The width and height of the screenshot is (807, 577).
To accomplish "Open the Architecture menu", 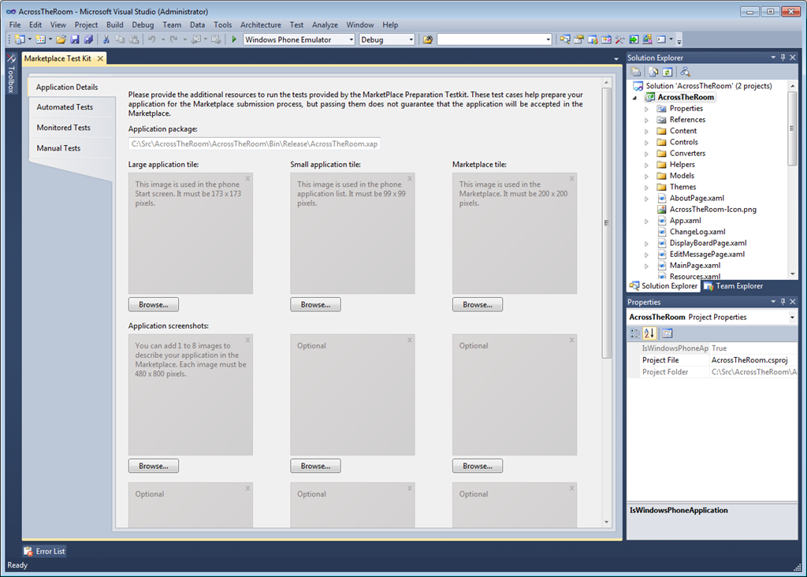I will [260, 24].
